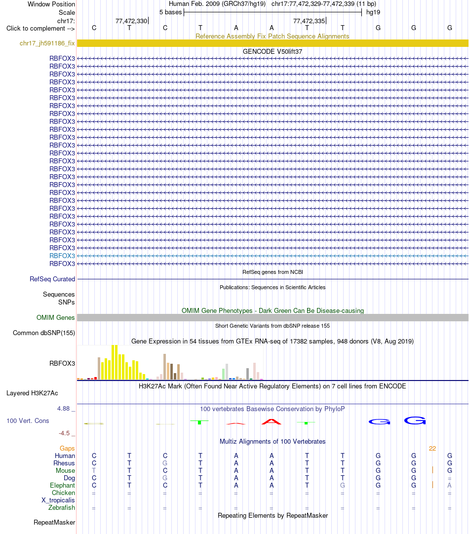469x534 pixels.
Task: Click the 4.88 upper PhyloP scale value
Action: (64, 408)
